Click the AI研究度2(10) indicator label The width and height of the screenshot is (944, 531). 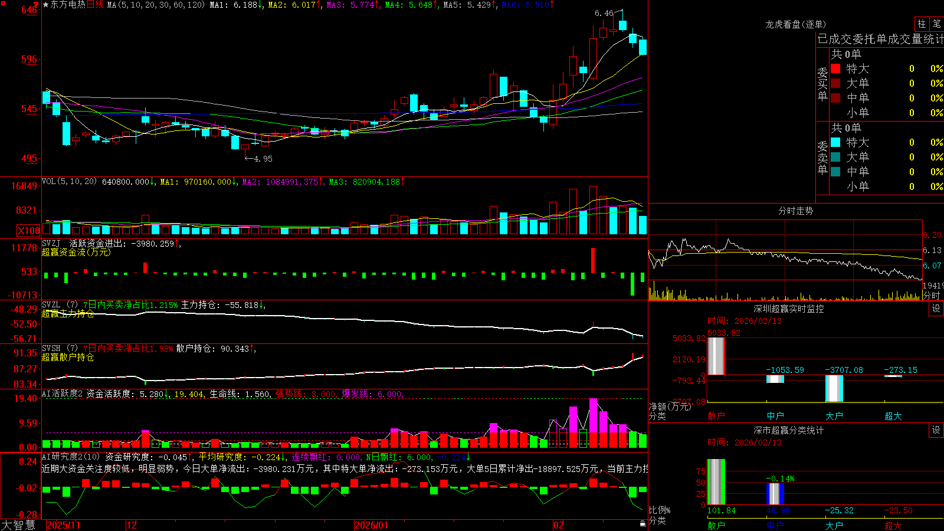[71, 457]
